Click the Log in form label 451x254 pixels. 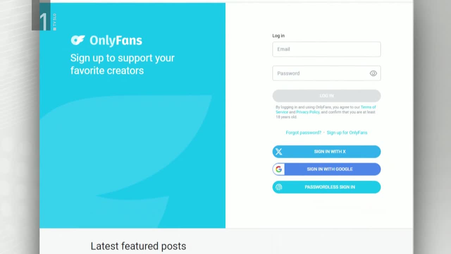(x=278, y=36)
